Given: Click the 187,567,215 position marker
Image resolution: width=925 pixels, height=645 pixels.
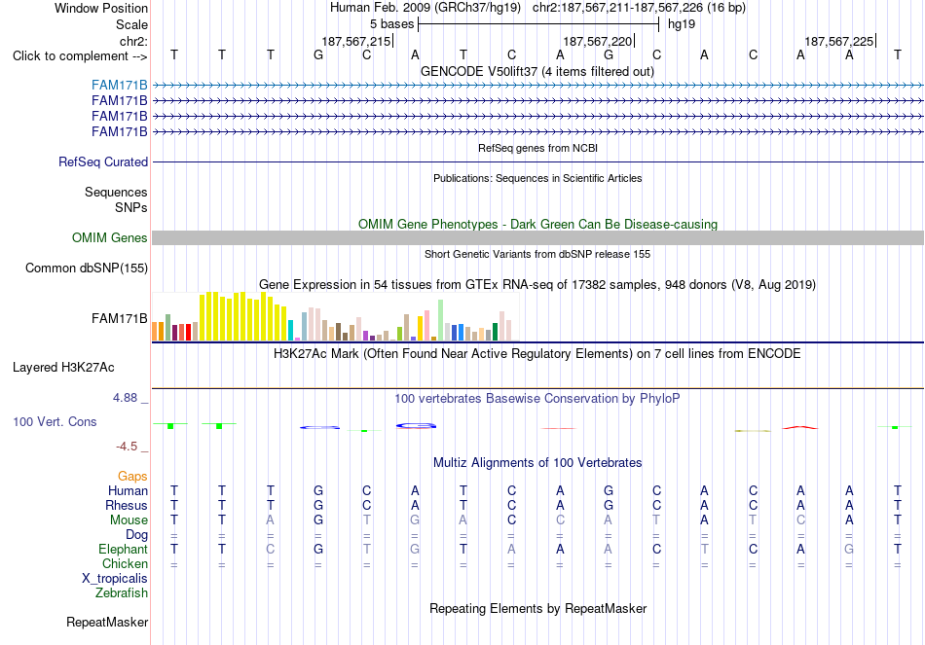Looking at the screenshot, I should pos(356,41).
